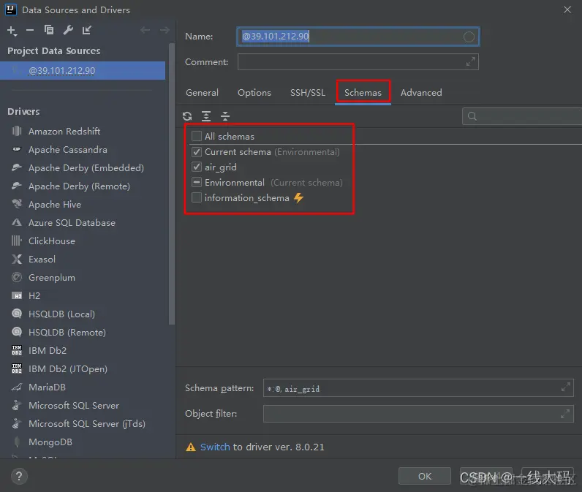Open driver settings wrench icon
Image resolution: width=582 pixels, height=492 pixels.
[x=68, y=30]
